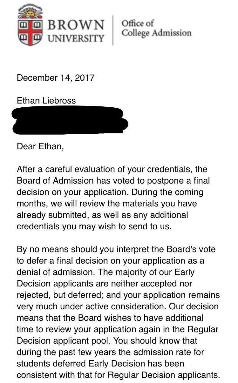The image size is (238, 383).
Task: Click the line 'Decision applicant pool. You should know'
Action: (x=107, y=341)
